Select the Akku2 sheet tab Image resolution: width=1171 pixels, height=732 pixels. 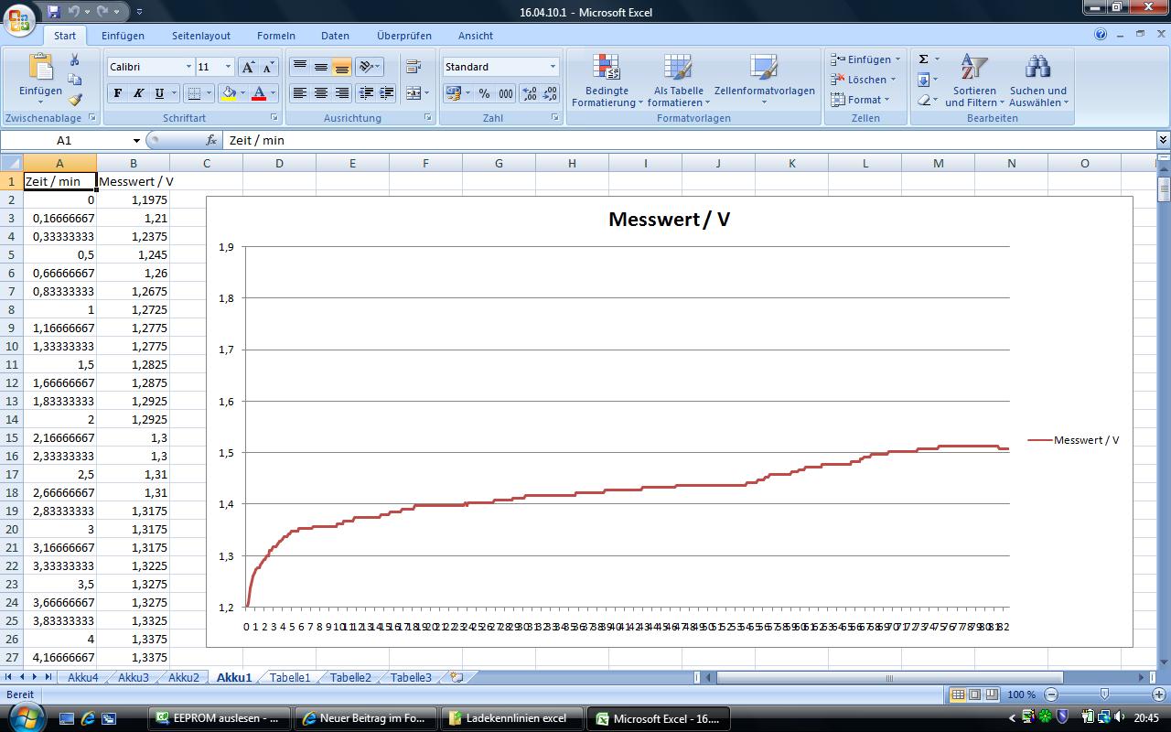point(183,678)
